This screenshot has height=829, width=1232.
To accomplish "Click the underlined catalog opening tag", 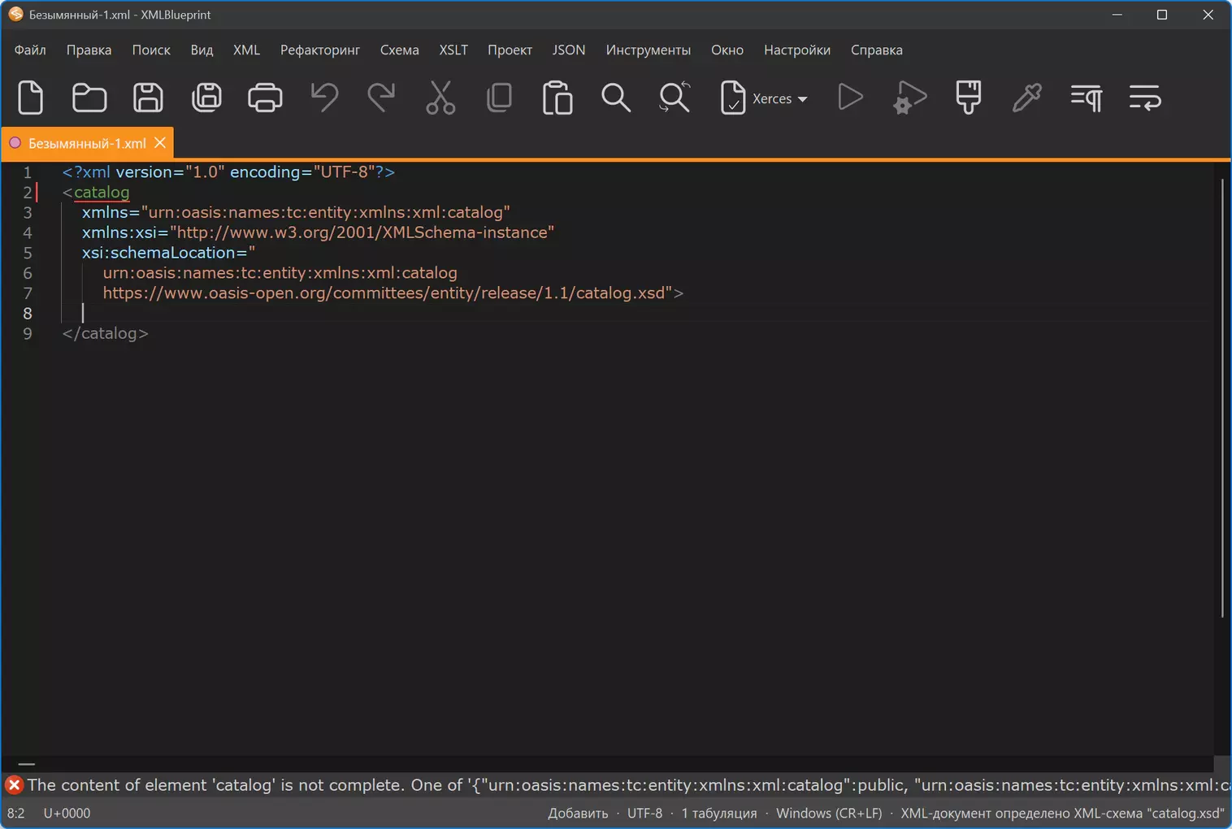I will (x=102, y=192).
